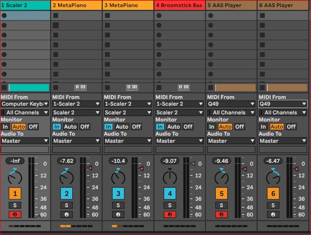Set monitor to In on 6 AAS Player

[x=263, y=127]
